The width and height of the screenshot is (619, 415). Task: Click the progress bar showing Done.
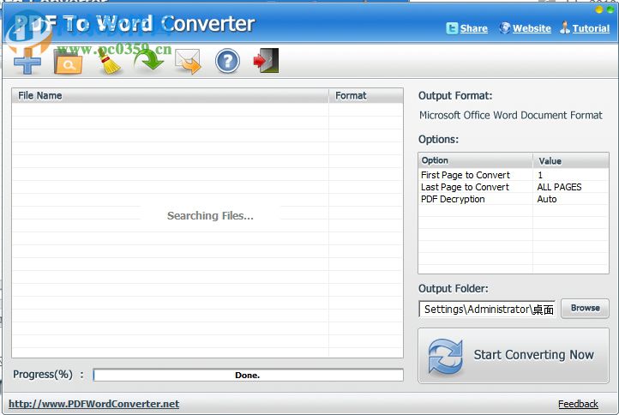point(249,375)
